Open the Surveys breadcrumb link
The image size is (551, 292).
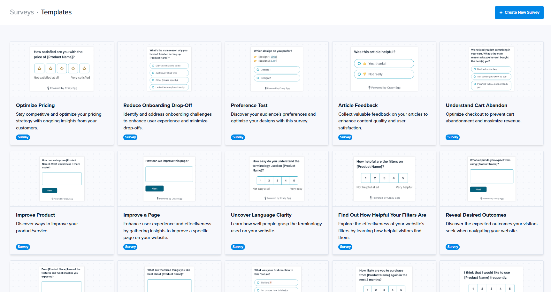(22, 12)
